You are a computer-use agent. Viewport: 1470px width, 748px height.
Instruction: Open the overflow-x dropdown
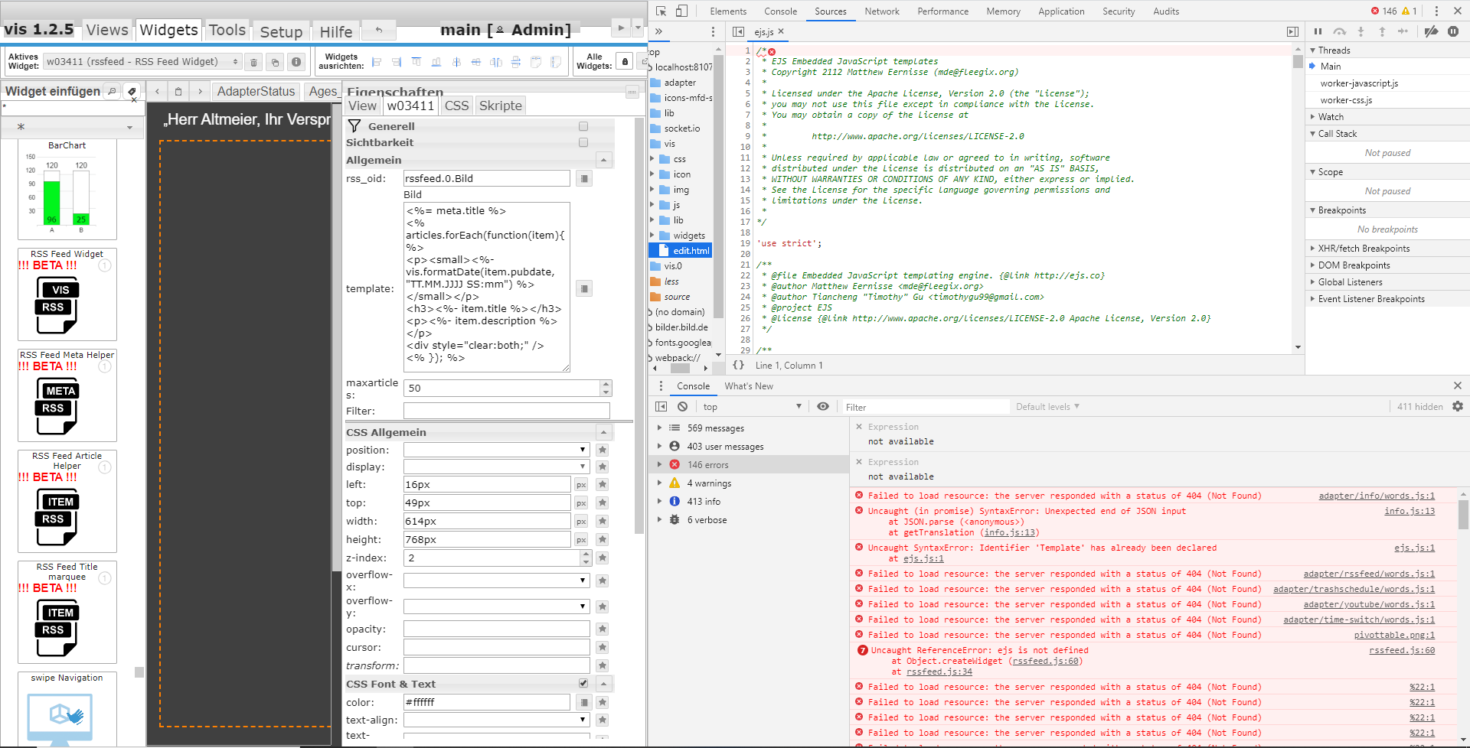[x=497, y=581]
